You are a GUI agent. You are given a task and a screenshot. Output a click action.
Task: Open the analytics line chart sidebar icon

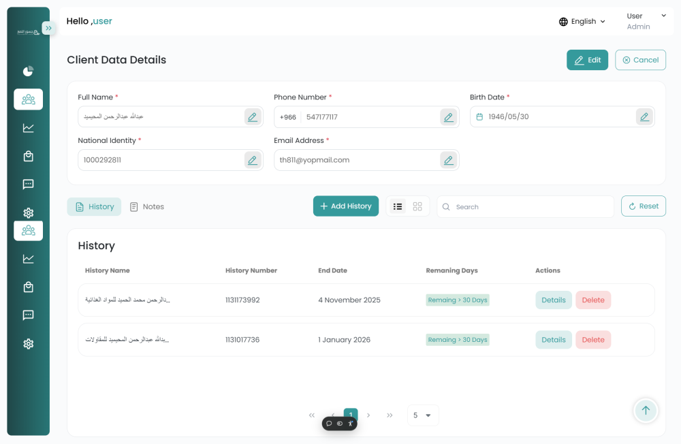[x=28, y=127]
